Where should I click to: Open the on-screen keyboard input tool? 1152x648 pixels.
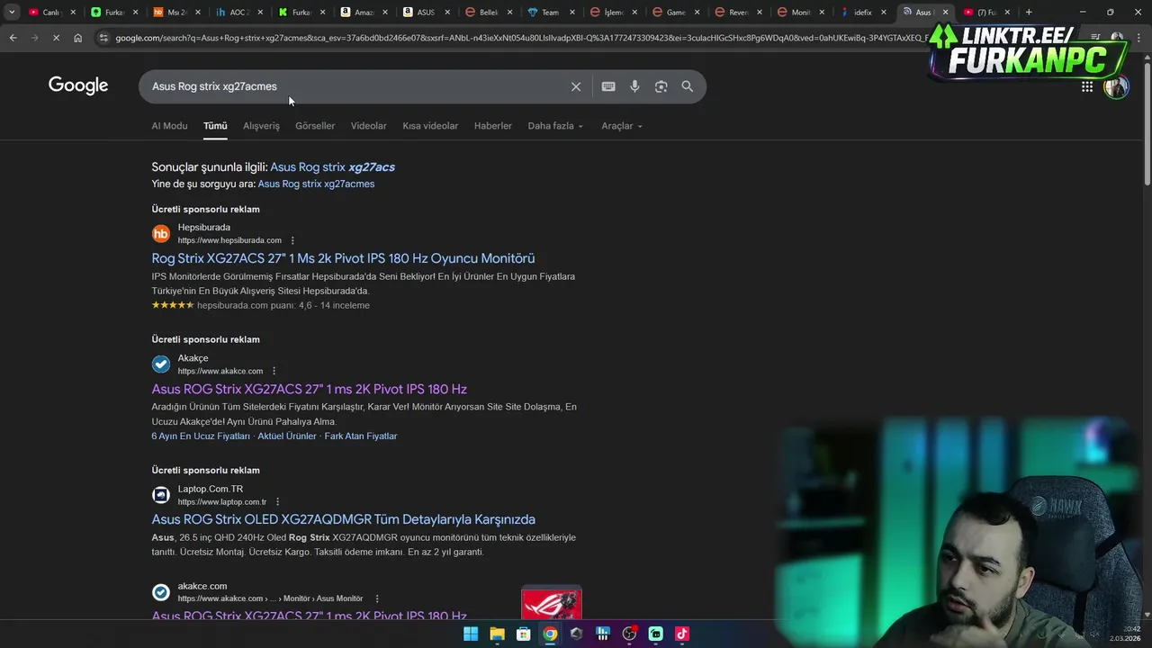(x=608, y=86)
